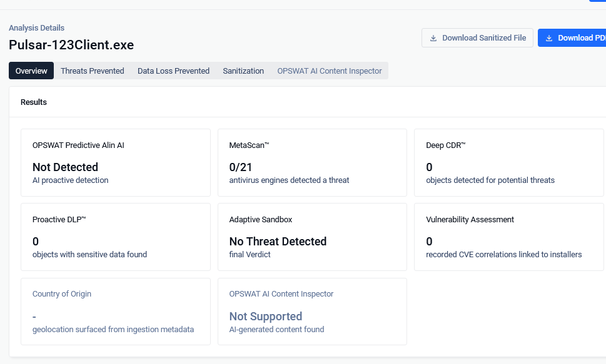Click the Not Supported status value
This screenshot has width=606, height=364.
(266, 316)
